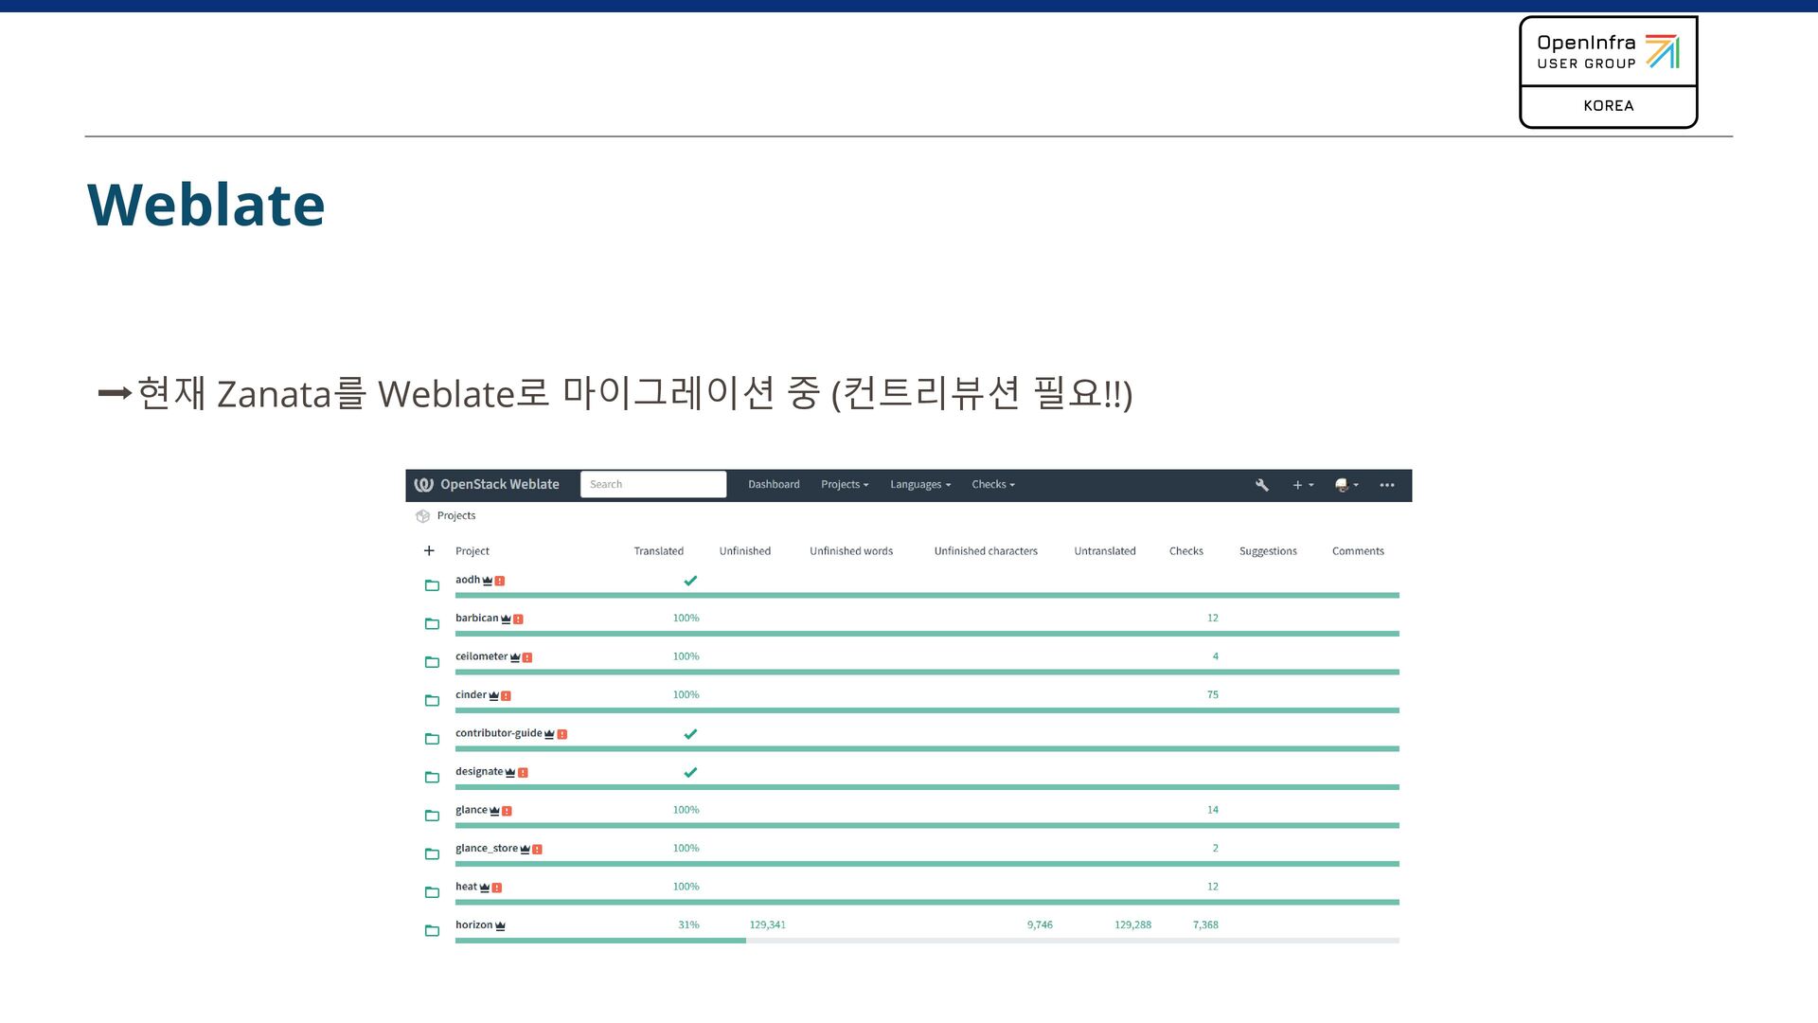This screenshot has width=1818, height=1023.
Task: Click the aodh translation progress bar
Action: click(x=927, y=596)
